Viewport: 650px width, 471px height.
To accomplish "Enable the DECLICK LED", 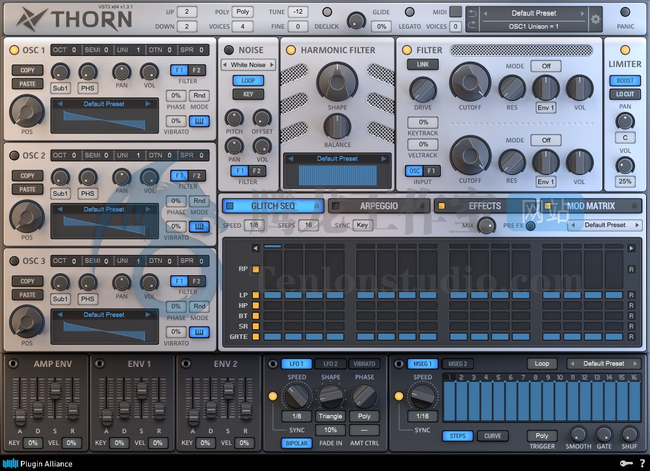I will coord(327,12).
